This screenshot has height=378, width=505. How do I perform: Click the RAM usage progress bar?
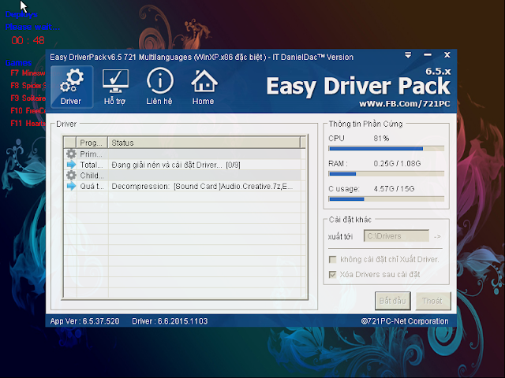click(386, 174)
